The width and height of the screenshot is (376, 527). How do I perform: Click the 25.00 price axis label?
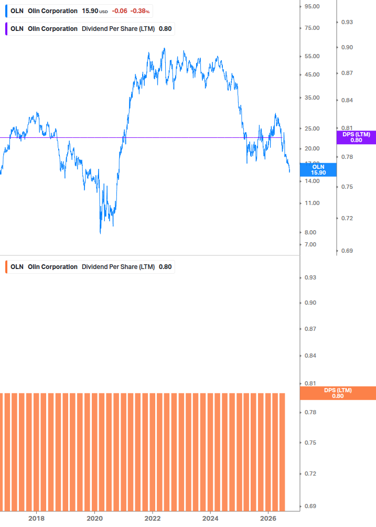(312, 128)
